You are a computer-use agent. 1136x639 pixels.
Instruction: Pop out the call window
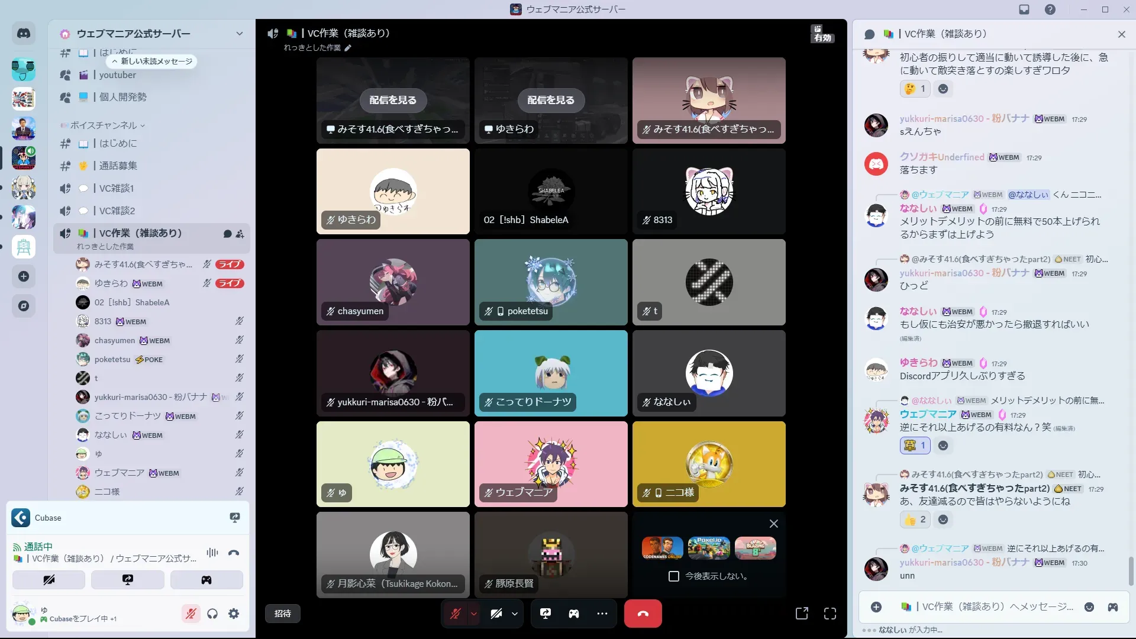[x=802, y=614]
